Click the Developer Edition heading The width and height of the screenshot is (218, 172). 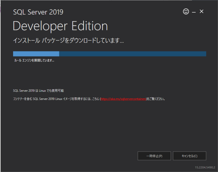click(60, 25)
